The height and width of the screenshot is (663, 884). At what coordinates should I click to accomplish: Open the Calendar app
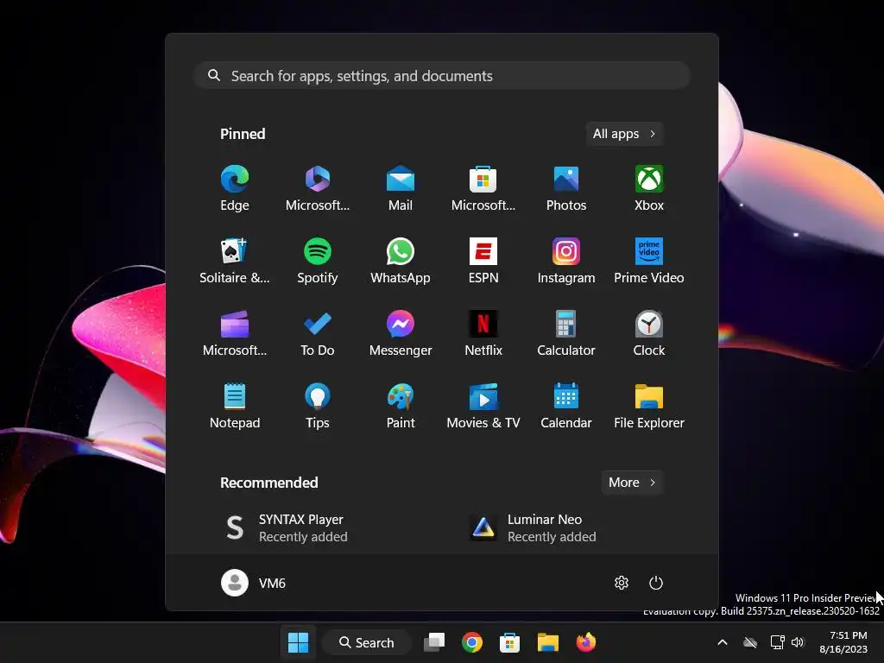(x=566, y=406)
